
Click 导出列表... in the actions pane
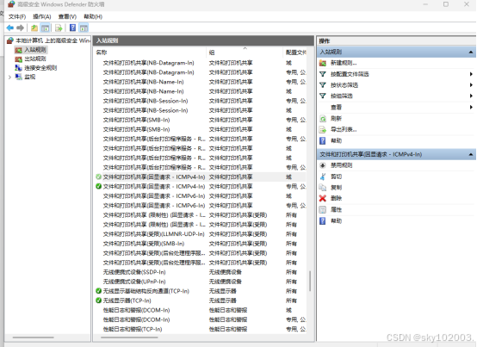tap(344, 129)
